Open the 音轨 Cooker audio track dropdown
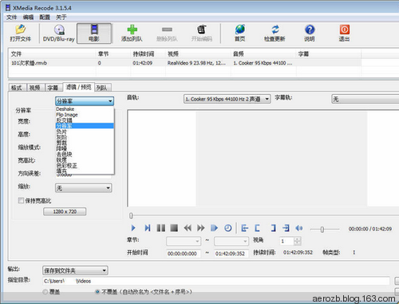 tap(227, 99)
